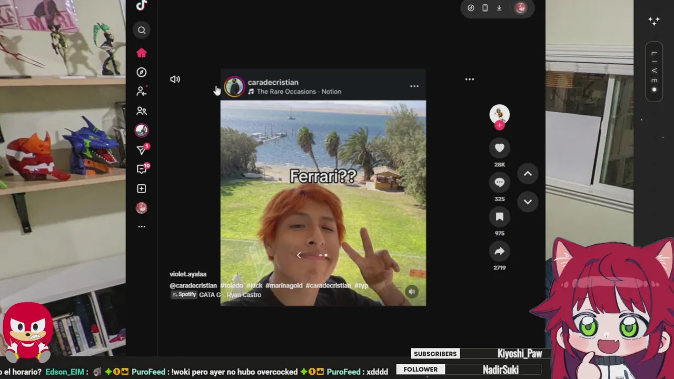Click the Edson_EIM chat username
Viewport: 674px width, 379px height.
click(x=64, y=372)
